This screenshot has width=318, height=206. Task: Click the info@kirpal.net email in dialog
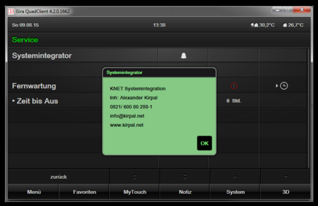click(127, 115)
